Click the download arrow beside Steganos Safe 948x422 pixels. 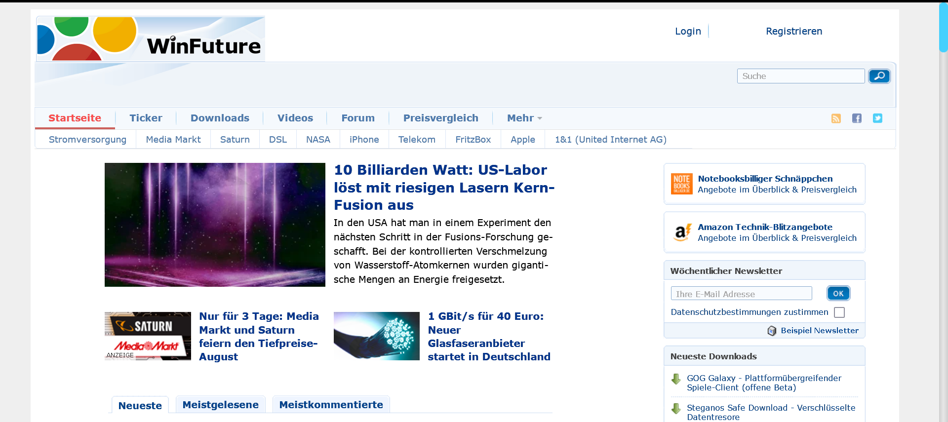click(676, 409)
